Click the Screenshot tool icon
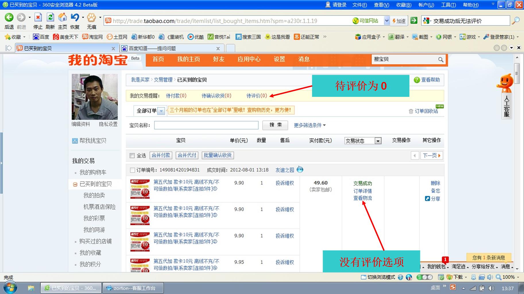 point(415,37)
